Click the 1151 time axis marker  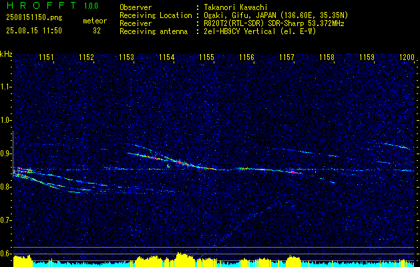click(46, 57)
